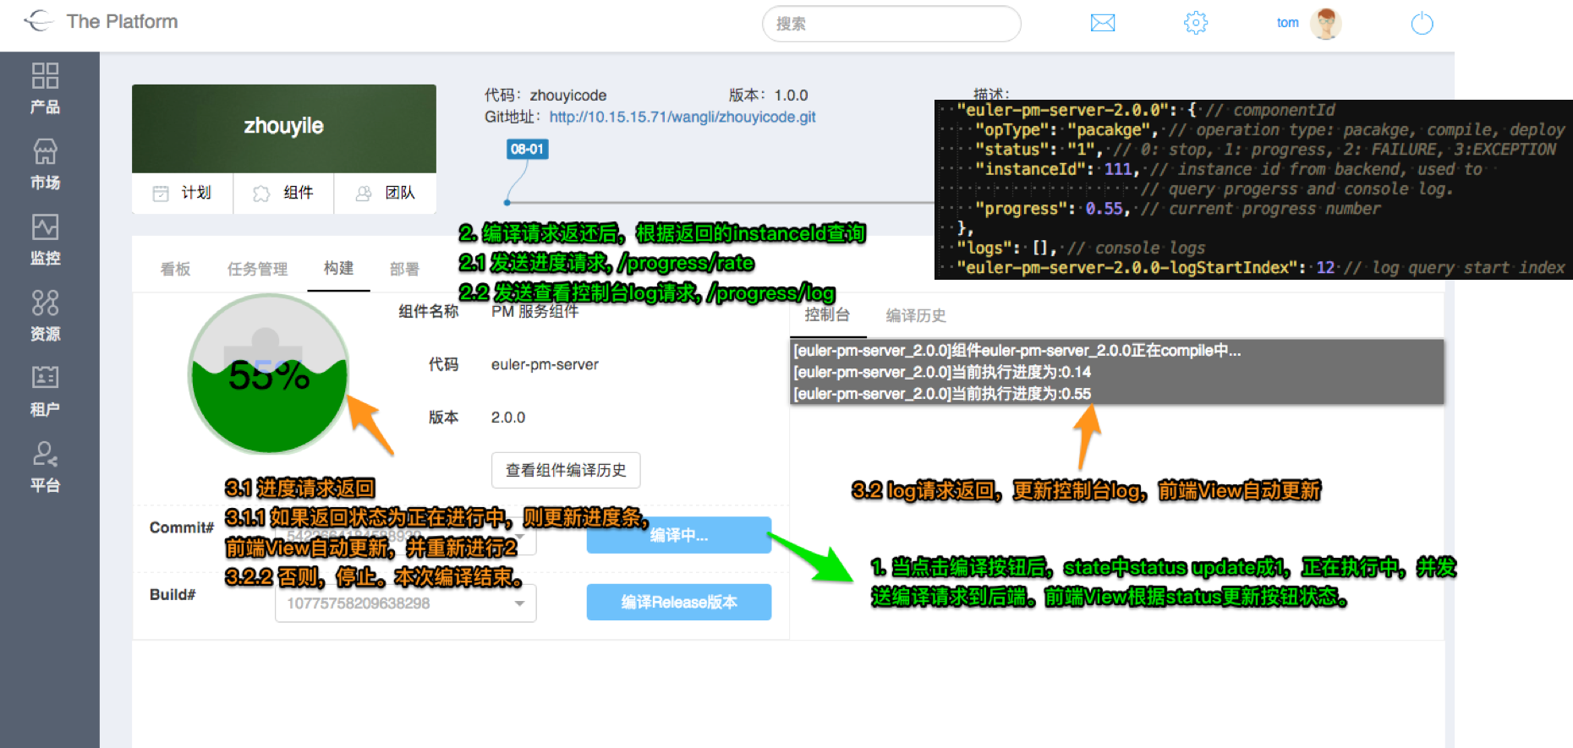
Task: Open the settings gear icon
Action: 1196,23
